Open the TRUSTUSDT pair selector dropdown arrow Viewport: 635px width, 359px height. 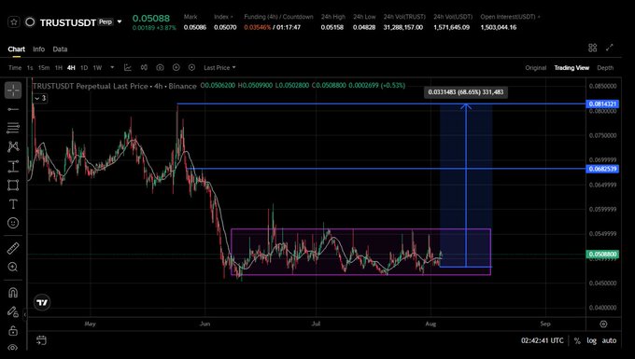tap(120, 21)
